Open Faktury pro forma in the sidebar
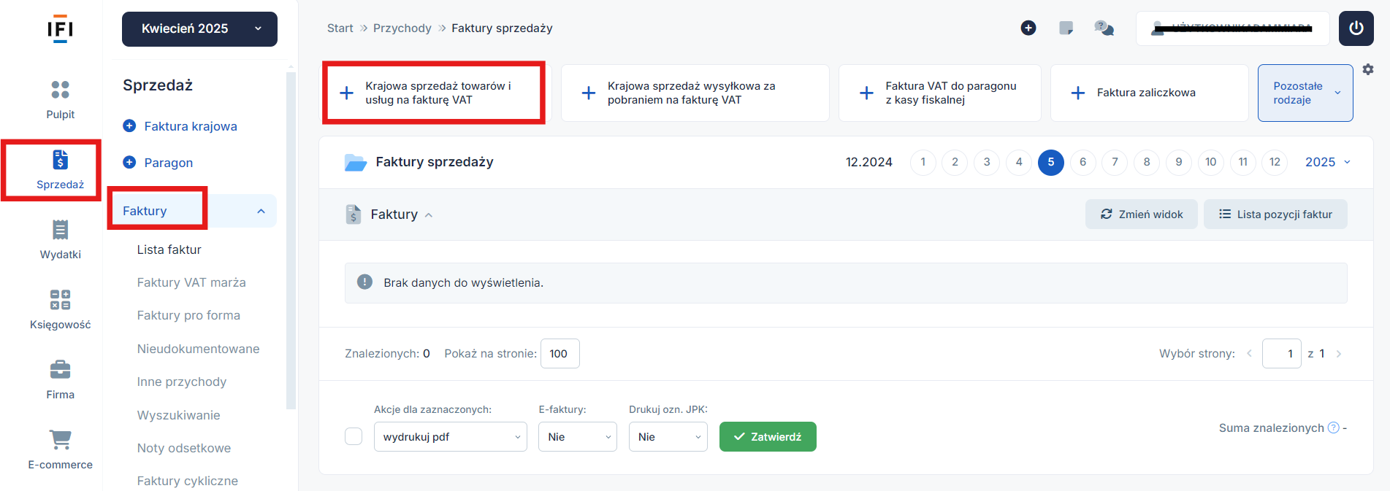Screen dimensions: 1390x491 coord(188,315)
